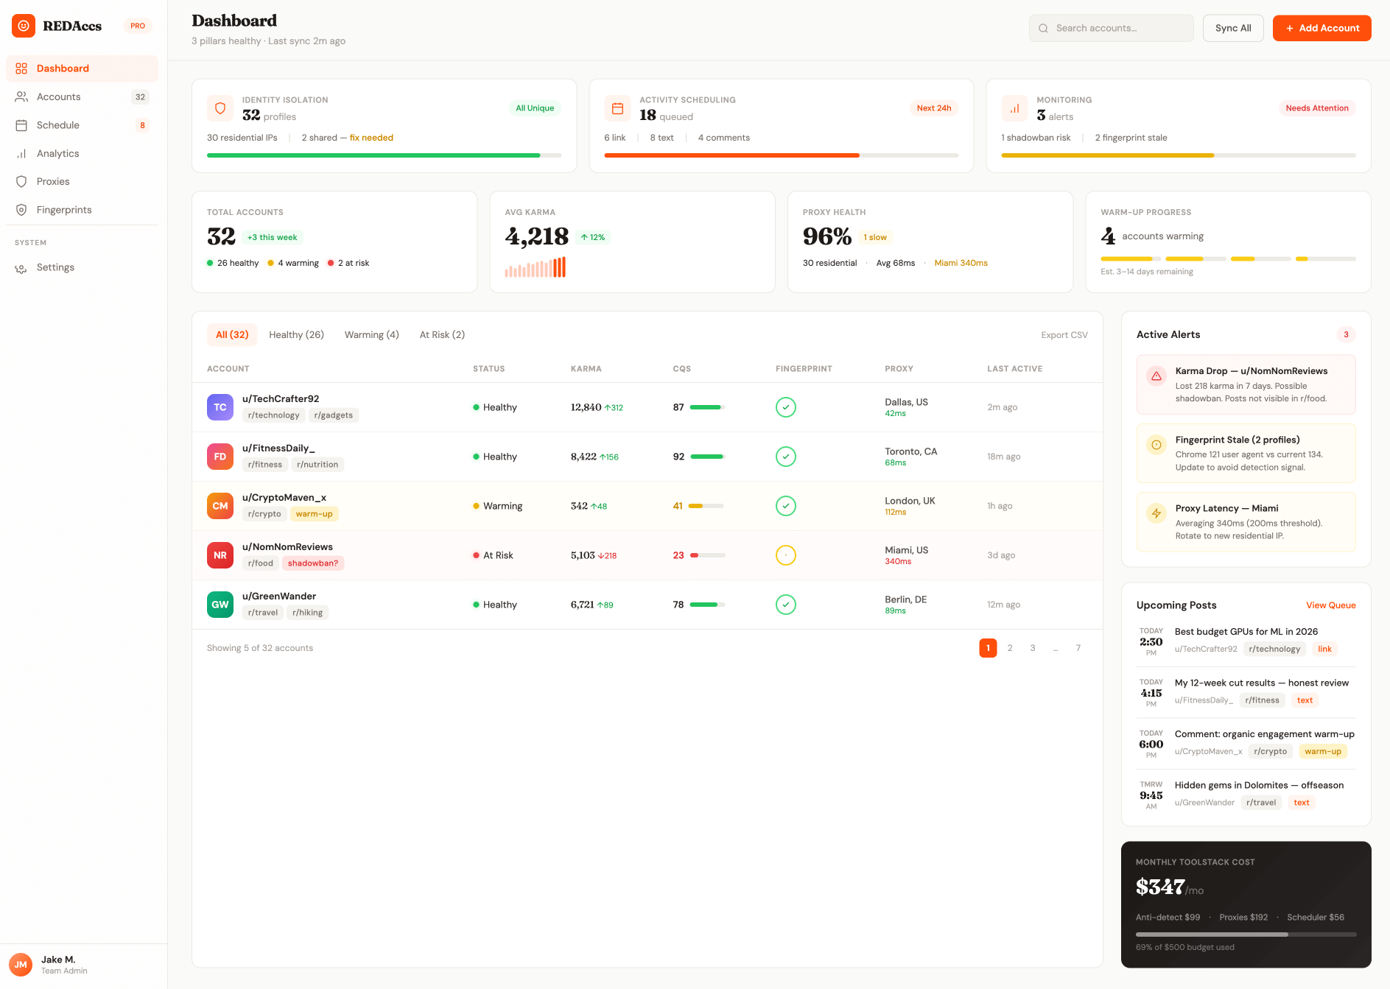This screenshot has height=989, width=1390.
Task: Click the Proxy Latency lightning bolt icon
Action: pos(1156,513)
